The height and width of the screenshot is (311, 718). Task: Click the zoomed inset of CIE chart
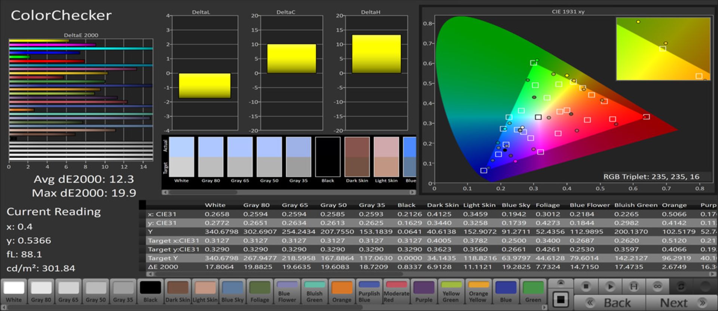[x=663, y=49]
